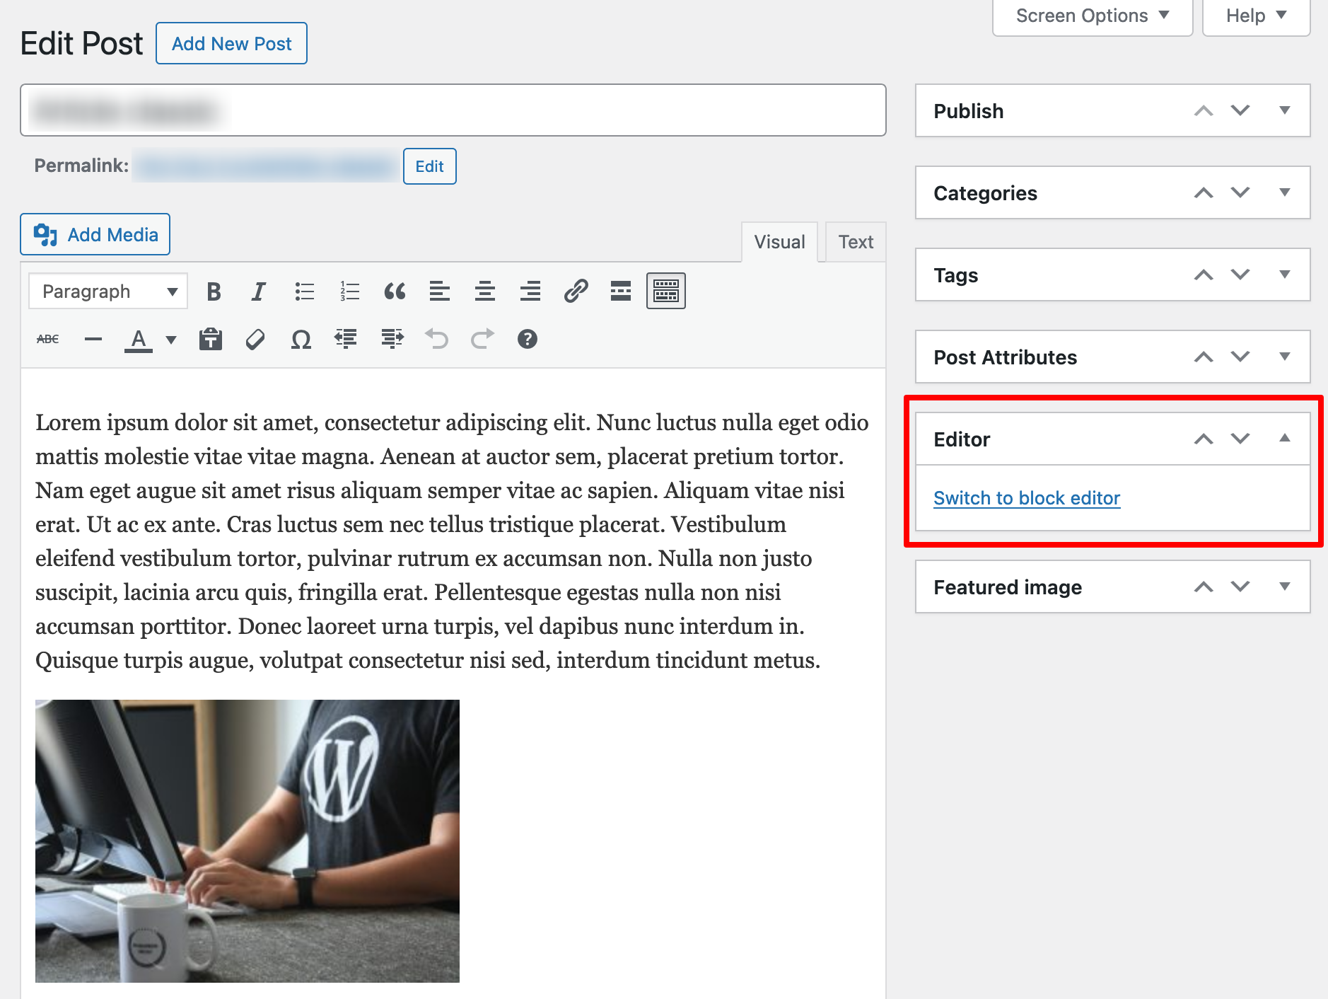This screenshot has height=999, width=1328.
Task: Toggle the advanced toolbar row
Action: click(x=665, y=291)
